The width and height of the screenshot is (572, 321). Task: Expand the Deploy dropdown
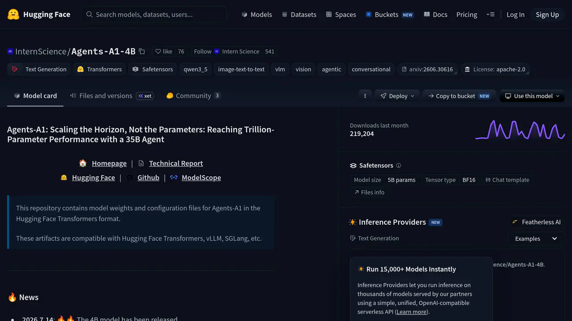(397, 96)
